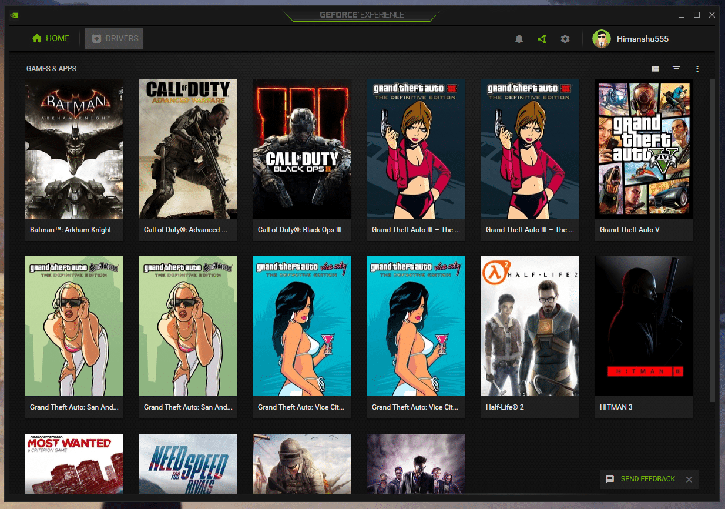Open the Half-Life 2 game tile

coord(530,337)
